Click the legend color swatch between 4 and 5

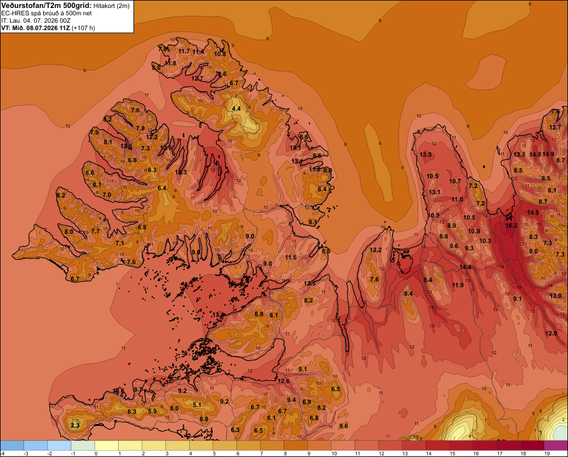(201, 445)
